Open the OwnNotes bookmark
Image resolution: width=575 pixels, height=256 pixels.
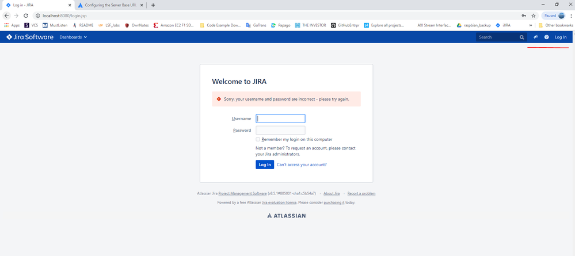[x=137, y=25]
